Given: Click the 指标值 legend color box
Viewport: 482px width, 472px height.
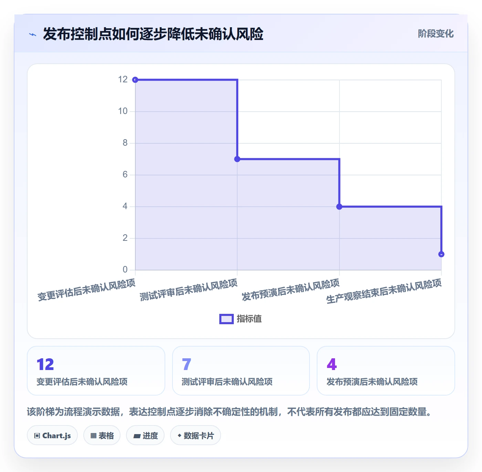Looking at the screenshot, I should point(227,319).
